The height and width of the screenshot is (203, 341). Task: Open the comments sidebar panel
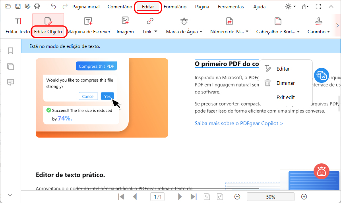tap(10, 82)
